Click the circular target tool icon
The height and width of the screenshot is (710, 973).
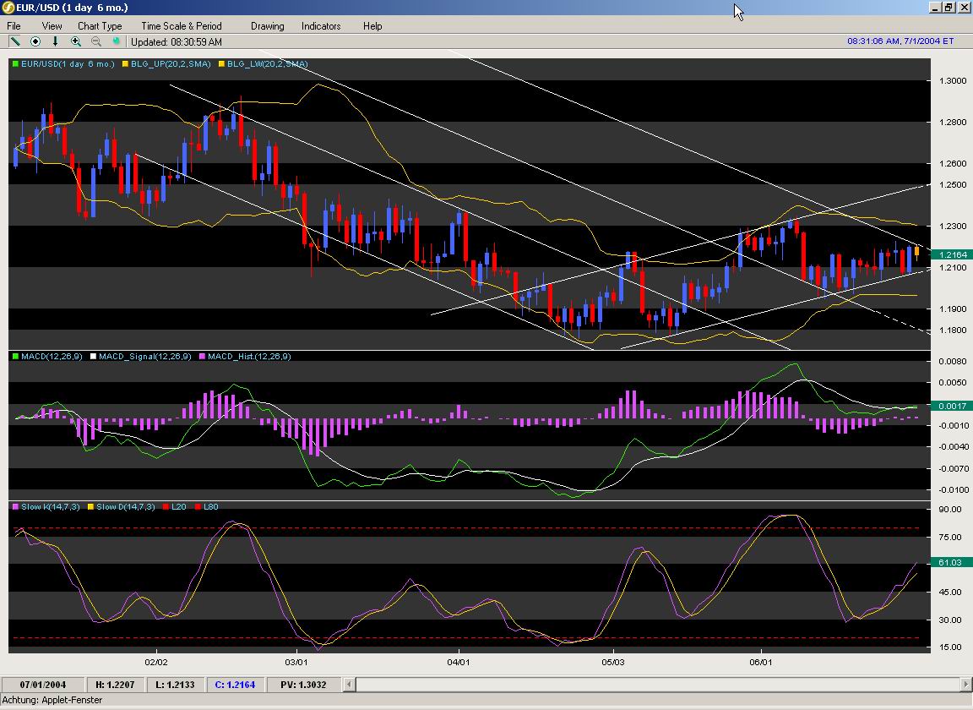[35, 41]
